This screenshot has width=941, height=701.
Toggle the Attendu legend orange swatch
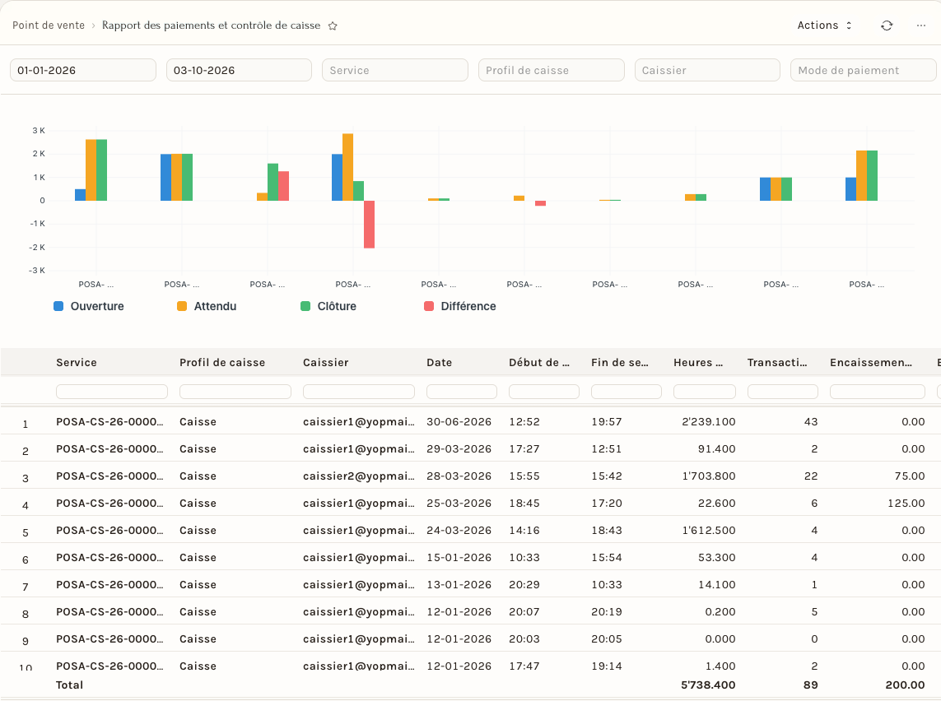pyautogui.click(x=182, y=306)
